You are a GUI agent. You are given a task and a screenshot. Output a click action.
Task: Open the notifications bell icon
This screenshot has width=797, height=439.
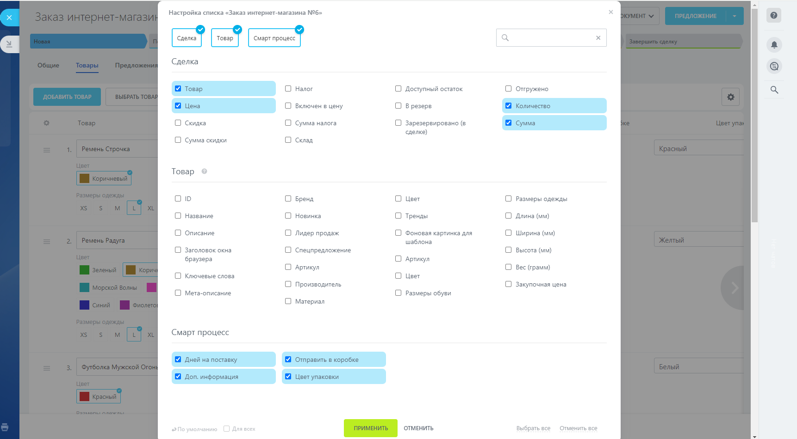[774, 45]
